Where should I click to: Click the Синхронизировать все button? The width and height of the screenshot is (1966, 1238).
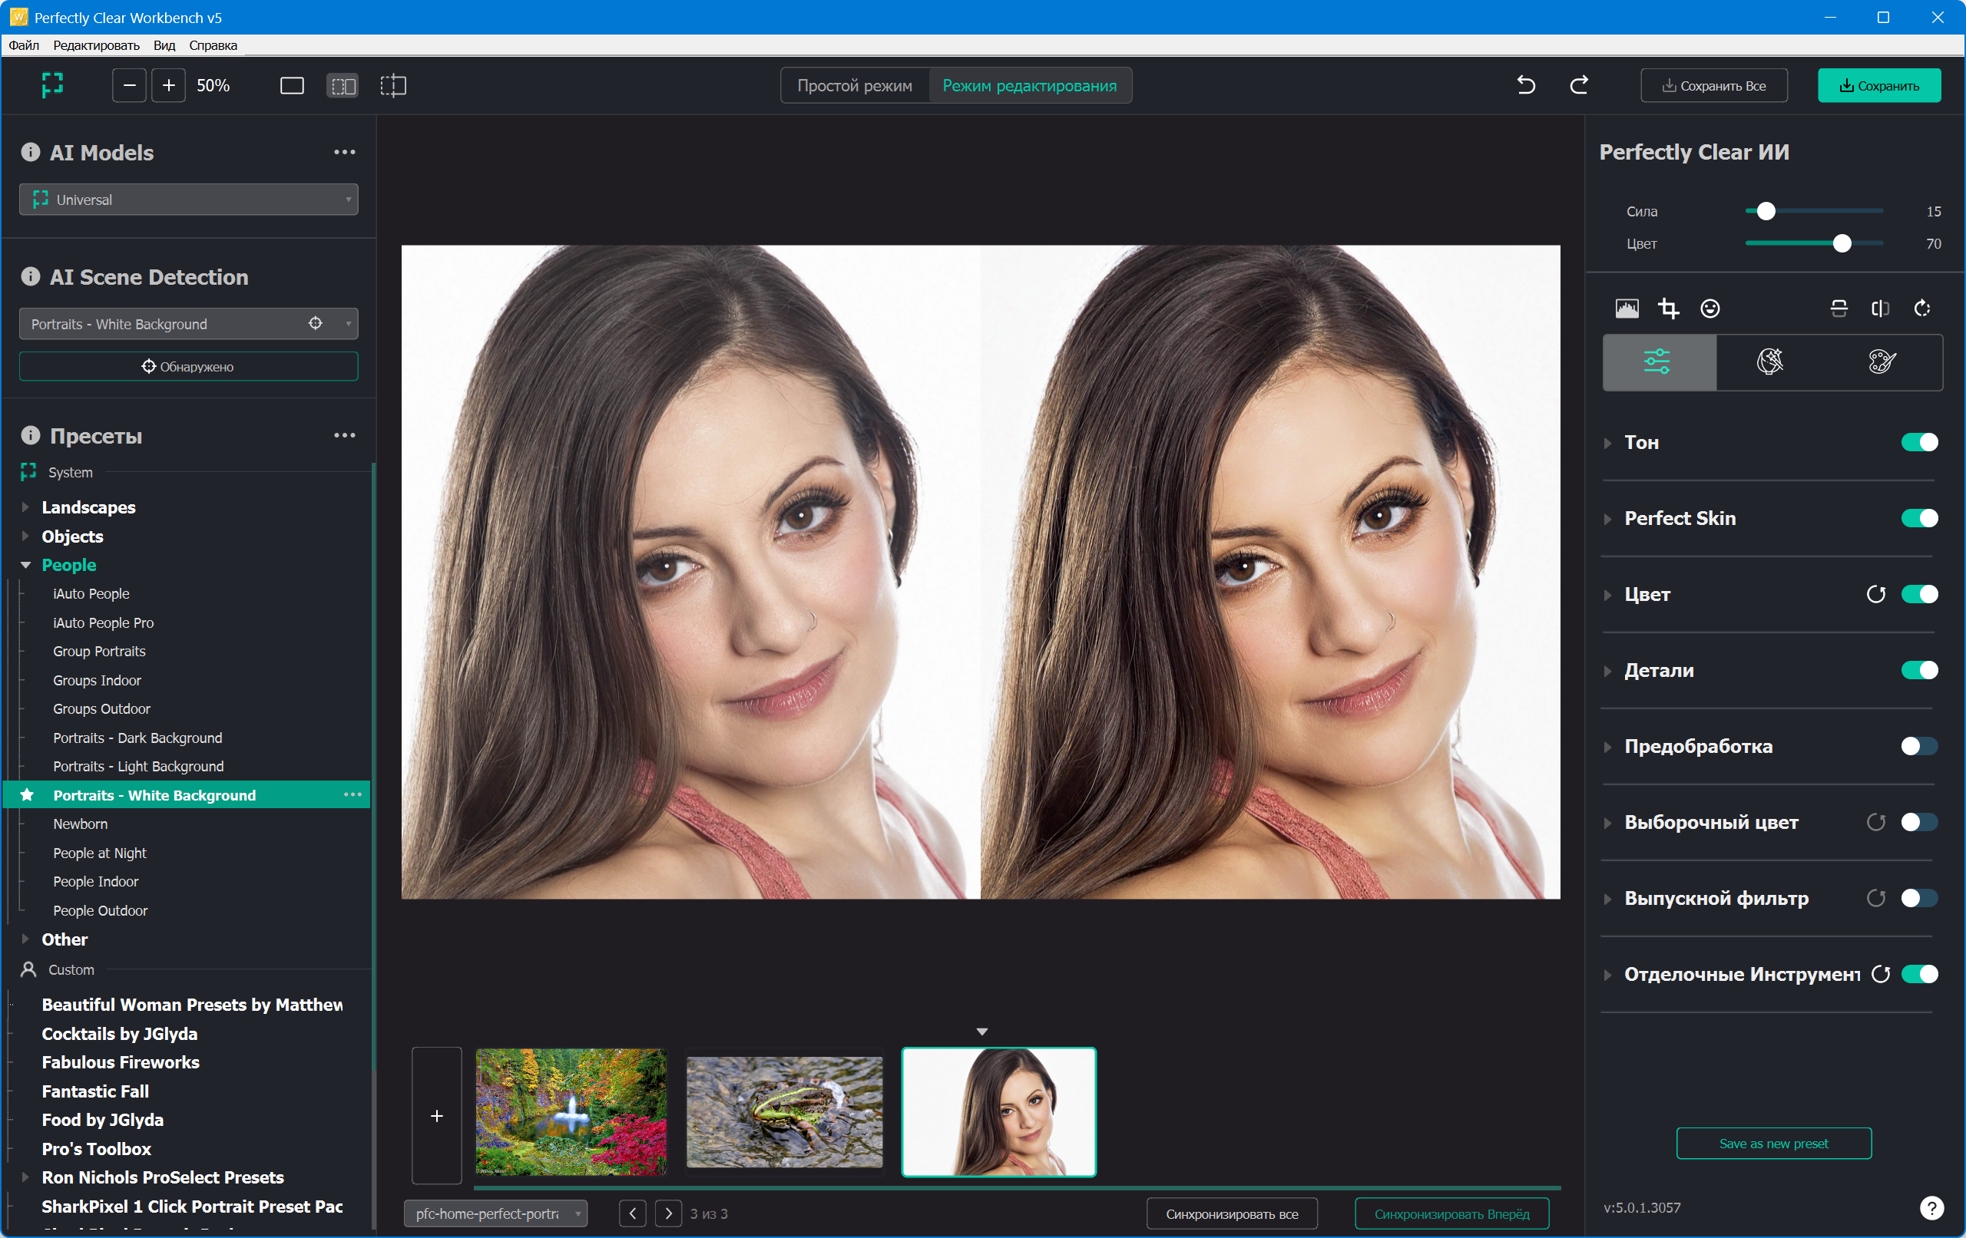[1231, 1213]
